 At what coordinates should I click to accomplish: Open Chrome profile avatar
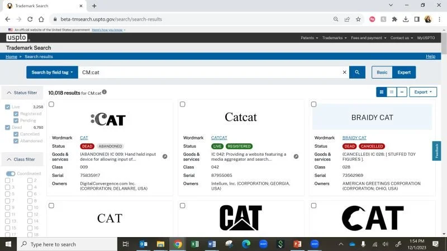point(428,20)
